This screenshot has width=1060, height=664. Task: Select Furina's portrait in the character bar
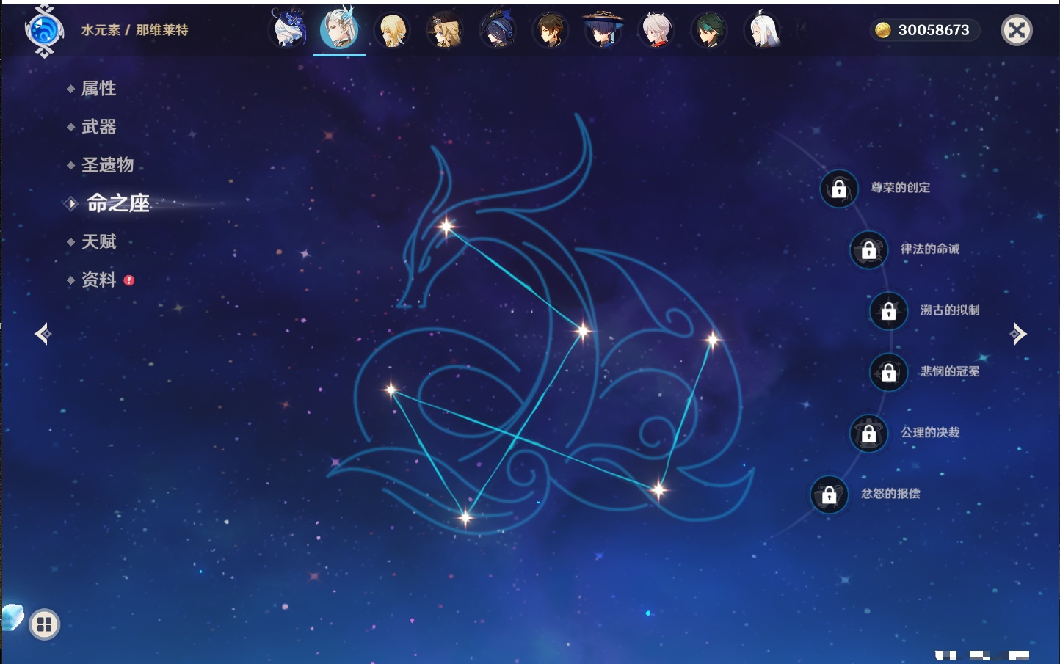point(288,29)
